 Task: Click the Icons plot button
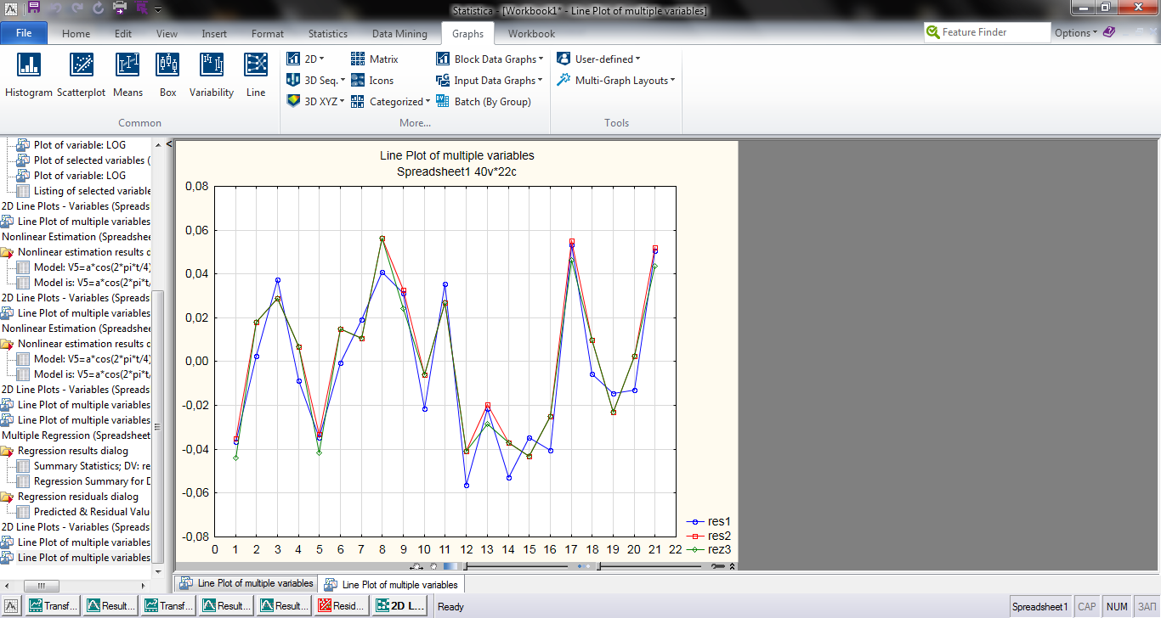point(372,81)
